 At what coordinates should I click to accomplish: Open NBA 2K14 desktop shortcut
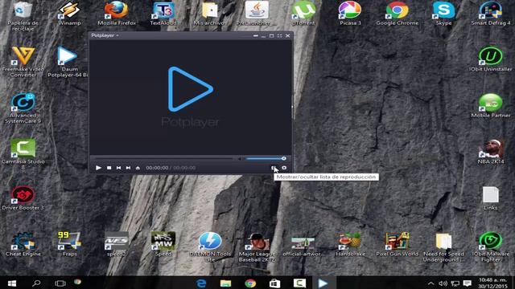491,152
